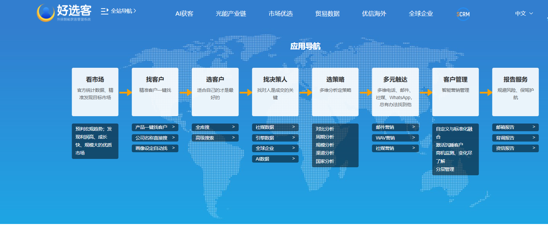Click the arrow on 画像设定自动找
548x227 pixels.
click(174, 148)
